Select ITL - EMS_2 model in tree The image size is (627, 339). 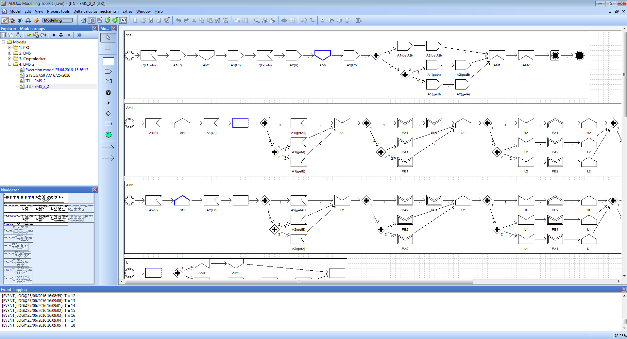point(35,81)
